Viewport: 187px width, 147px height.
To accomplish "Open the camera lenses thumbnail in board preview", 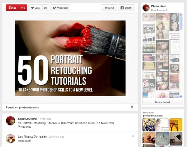I will coord(149,39).
